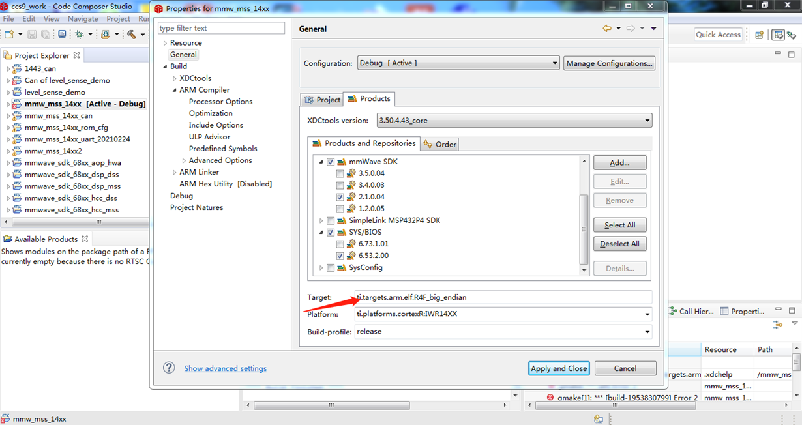Screen dimensions: 802x425
Task: Open the Navigate menu
Action: point(83,19)
